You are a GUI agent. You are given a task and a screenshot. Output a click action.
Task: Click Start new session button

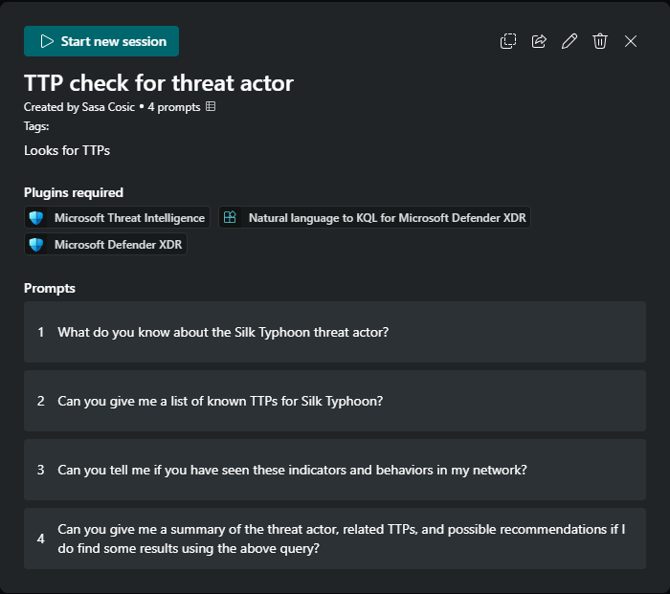point(101,41)
